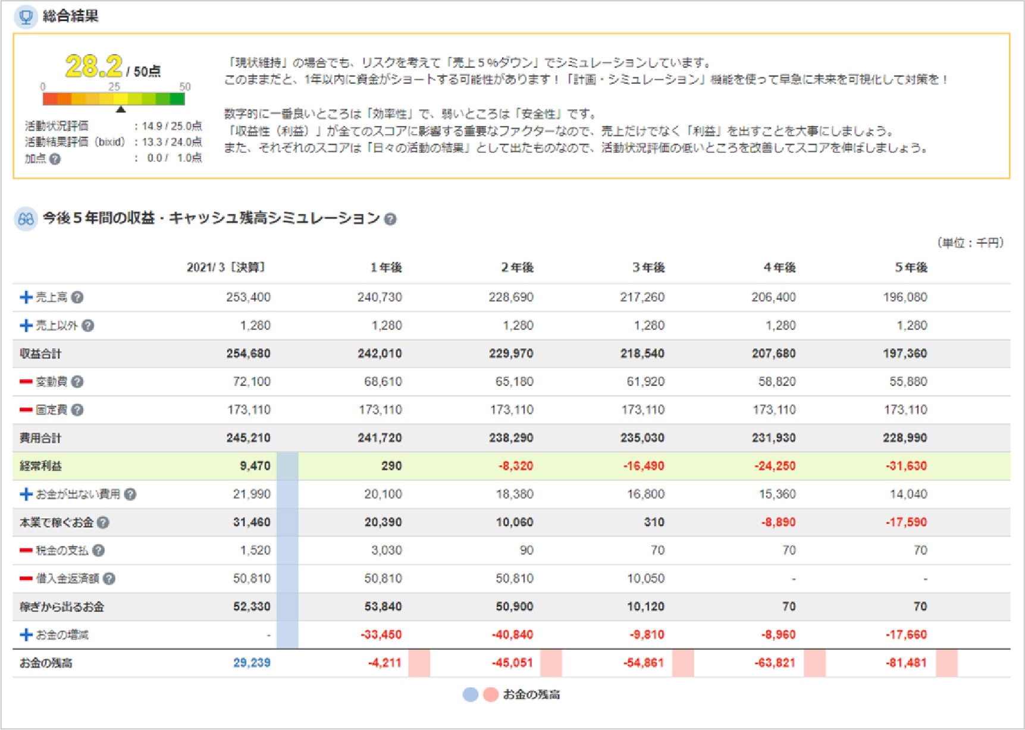The width and height of the screenshot is (1025, 730).
Task: Toggle the 固定費 row minus icon
Action: (26, 410)
